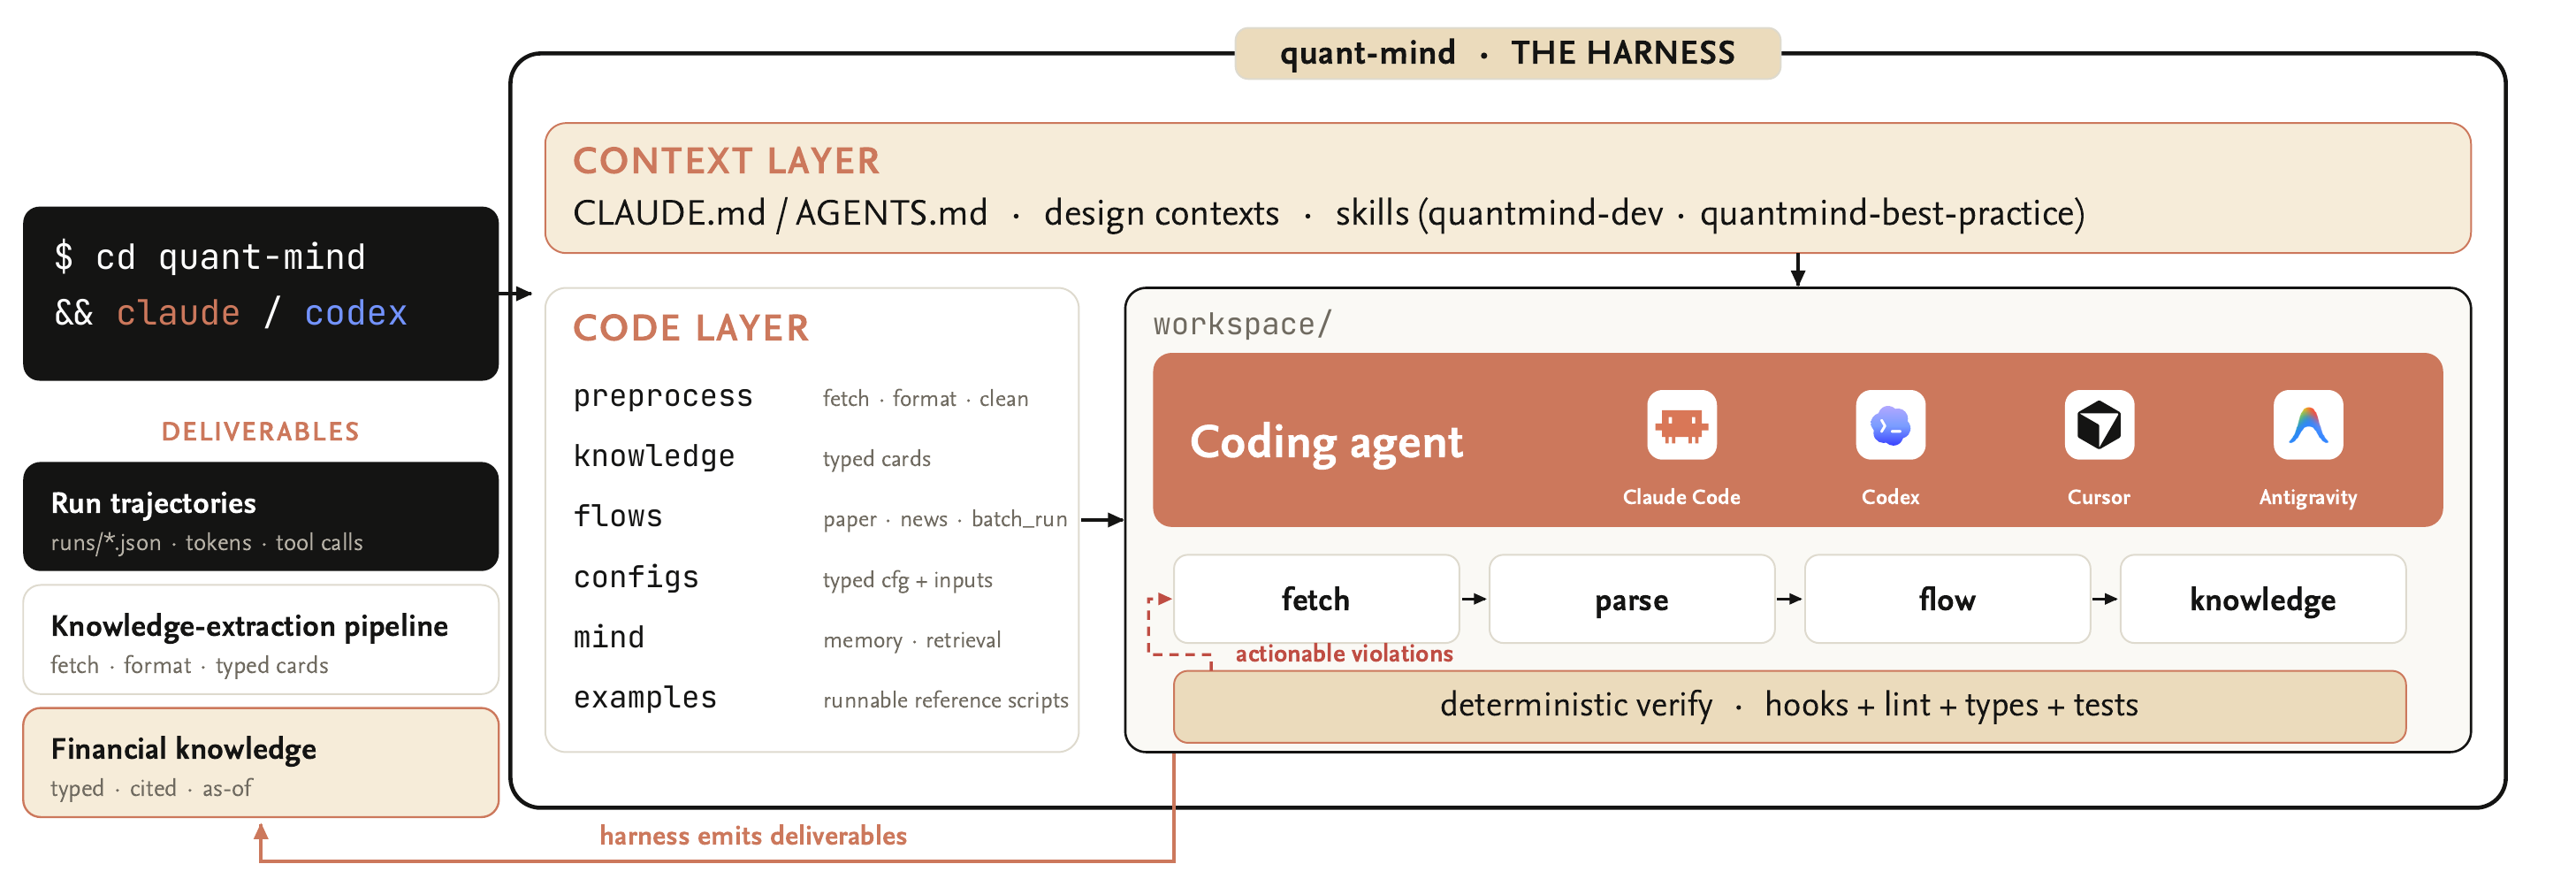The image size is (2576, 887).
Task: Open the Financial knowledge card
Action: click(x=261, y=763)
